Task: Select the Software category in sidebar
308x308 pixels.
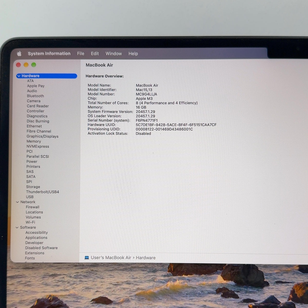Action: (x=28, y=227)
